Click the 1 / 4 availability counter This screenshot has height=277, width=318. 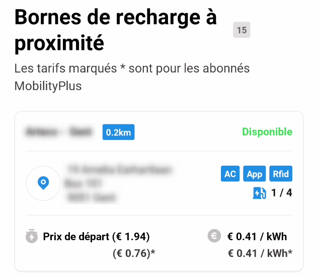tap(281, 193)
